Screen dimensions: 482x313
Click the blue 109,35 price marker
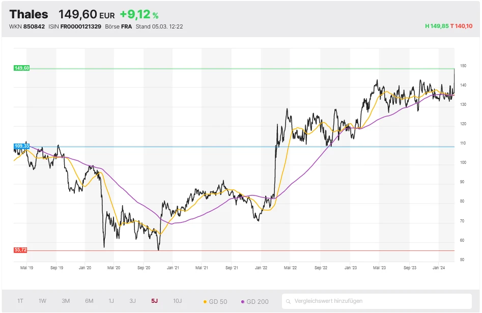[22, 146]
